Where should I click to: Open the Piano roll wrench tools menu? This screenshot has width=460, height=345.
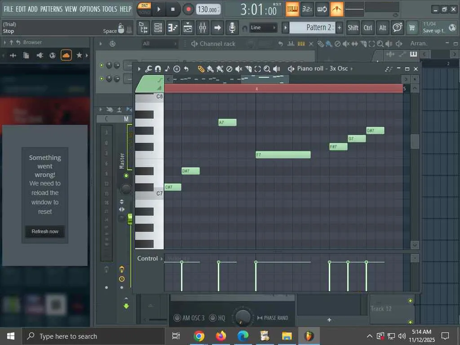(148, 69)
